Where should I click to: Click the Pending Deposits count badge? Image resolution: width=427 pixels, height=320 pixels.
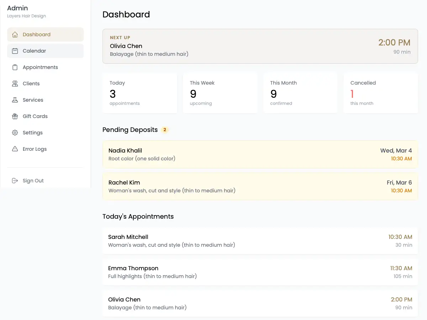165,130
